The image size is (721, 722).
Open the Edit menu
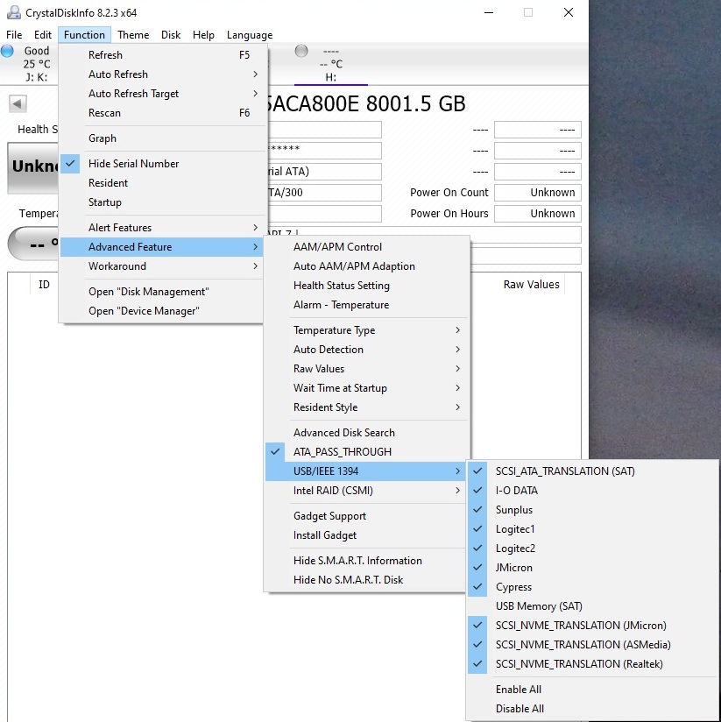43,35
